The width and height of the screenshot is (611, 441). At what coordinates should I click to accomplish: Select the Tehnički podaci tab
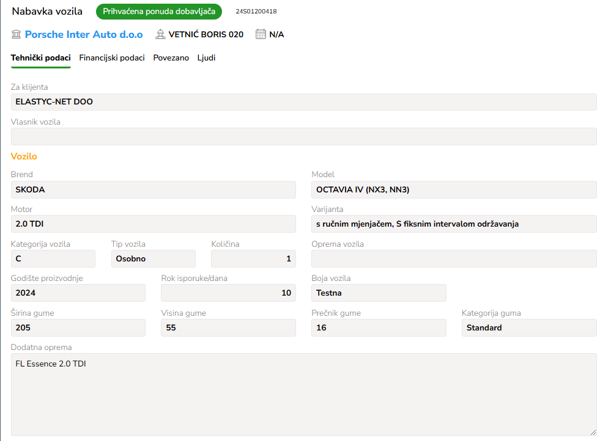pyautogui.click(x=41, y=57)
